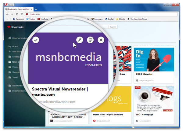This screenshot has width=183, height=131.
Task: Switch to Bookmarks: News and fun tab
Action: click(19, 10)
